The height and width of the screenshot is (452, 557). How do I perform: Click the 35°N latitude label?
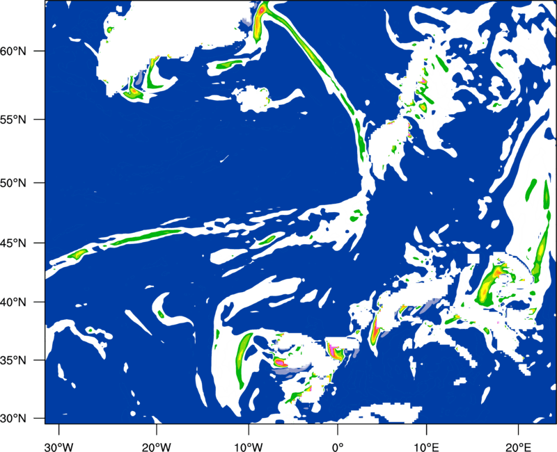13,360
